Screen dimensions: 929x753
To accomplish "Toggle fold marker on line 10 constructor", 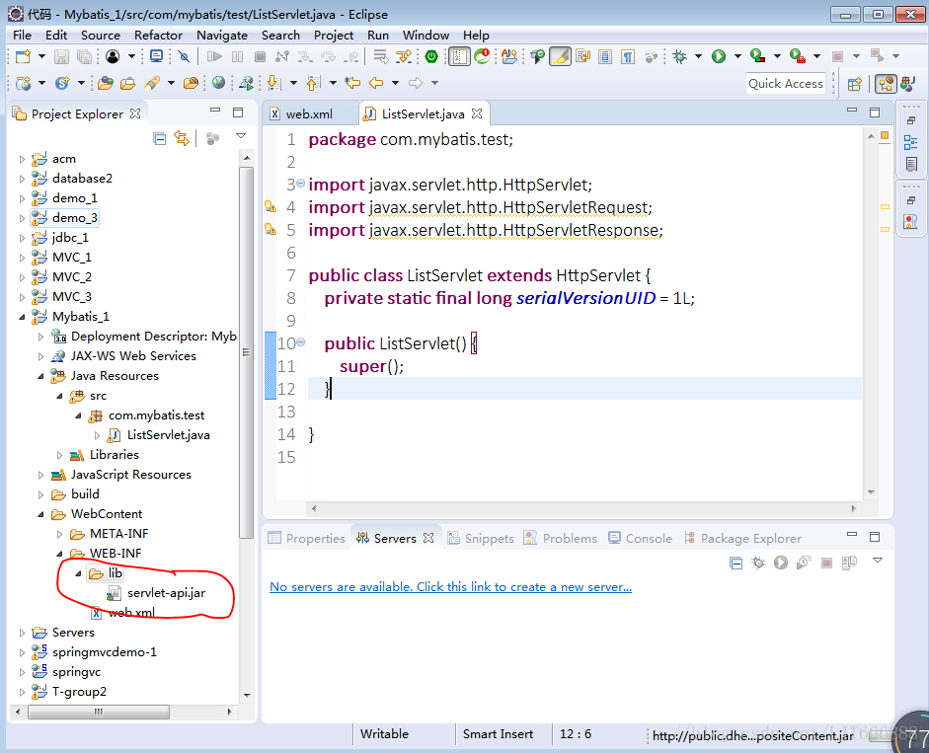I will click(300, 342).
